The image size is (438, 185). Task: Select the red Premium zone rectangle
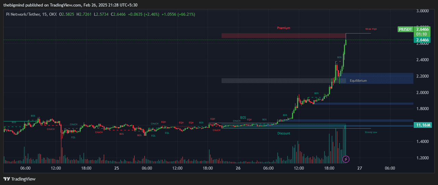[283, 36]
